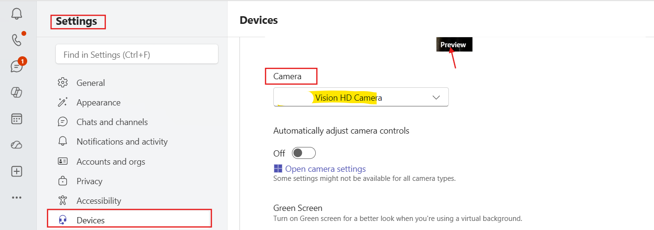Click the Apps plus icon
Viewport: 654px width, 230px height.
coord(17,171)
